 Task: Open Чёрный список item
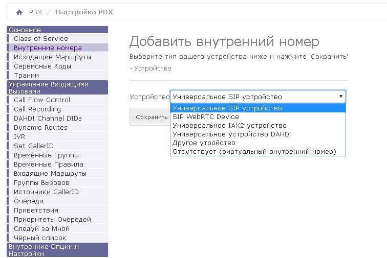[x=57, y=238]
